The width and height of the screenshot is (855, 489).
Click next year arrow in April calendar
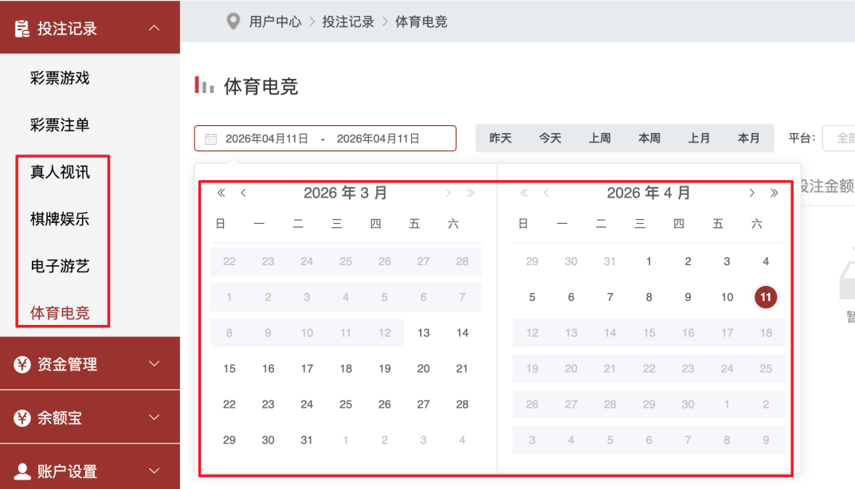(x=774, y=193)
